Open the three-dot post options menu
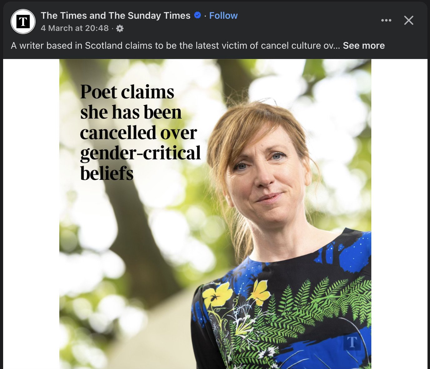Screen dimensions: 430x369 pos(386,20)
